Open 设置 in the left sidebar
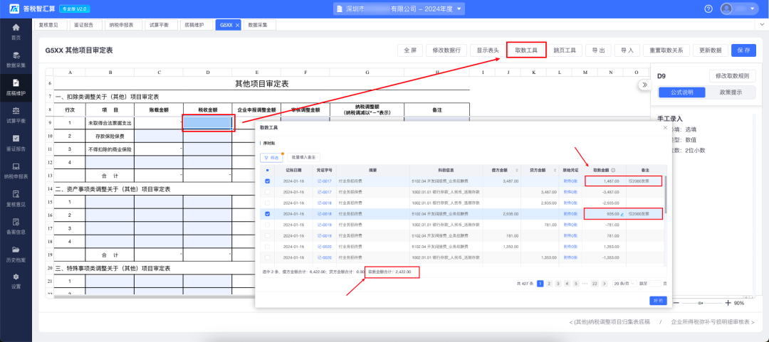This screenshot has height=342, width=769. (x=16, y=281)
